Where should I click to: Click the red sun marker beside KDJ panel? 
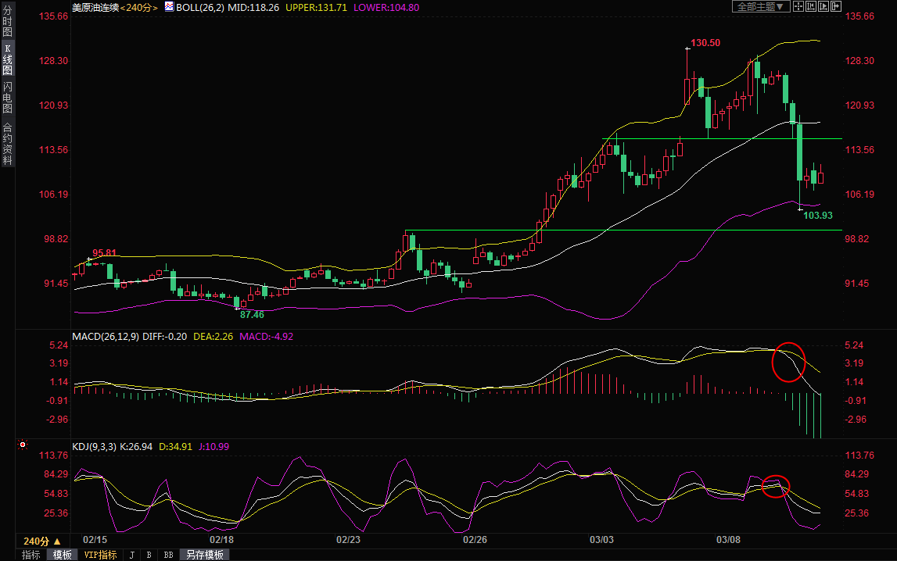click(23, 445)
